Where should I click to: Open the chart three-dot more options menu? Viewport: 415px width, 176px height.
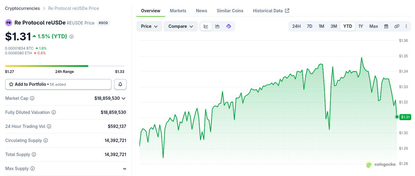(406, 26)
